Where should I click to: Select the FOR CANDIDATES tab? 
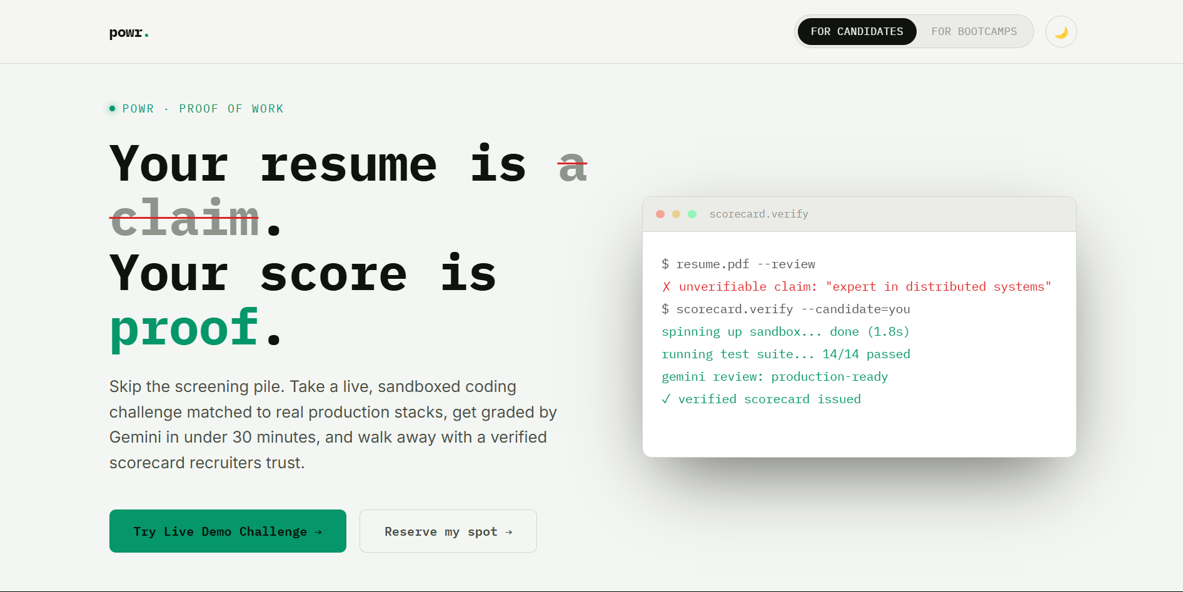click(857, 32)
